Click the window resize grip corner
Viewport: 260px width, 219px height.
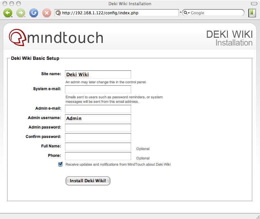click(258, 217)
